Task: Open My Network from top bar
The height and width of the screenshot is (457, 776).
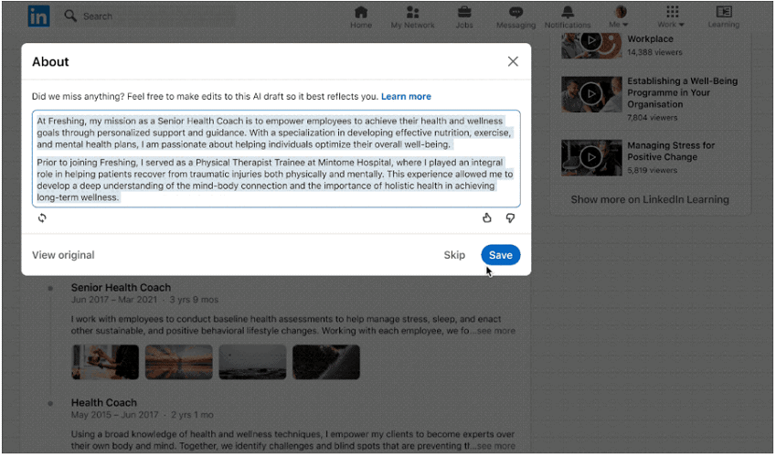Action: (x=412, y=17)
